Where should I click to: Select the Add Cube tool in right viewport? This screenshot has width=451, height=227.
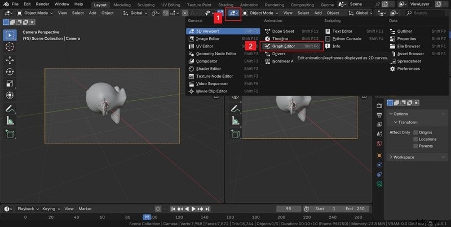pos(235,133)
